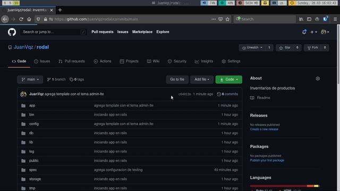The height and width of the screenshot is (191, 340).
Task: Click the About settings gear icon
Action: click(318, 79)
